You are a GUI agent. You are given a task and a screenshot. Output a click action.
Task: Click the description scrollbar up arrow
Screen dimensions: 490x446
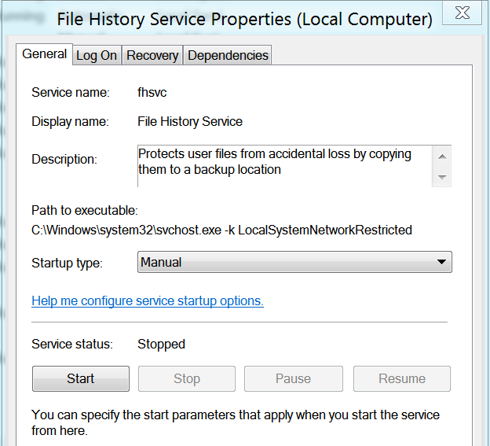click(x=442, y=157)
